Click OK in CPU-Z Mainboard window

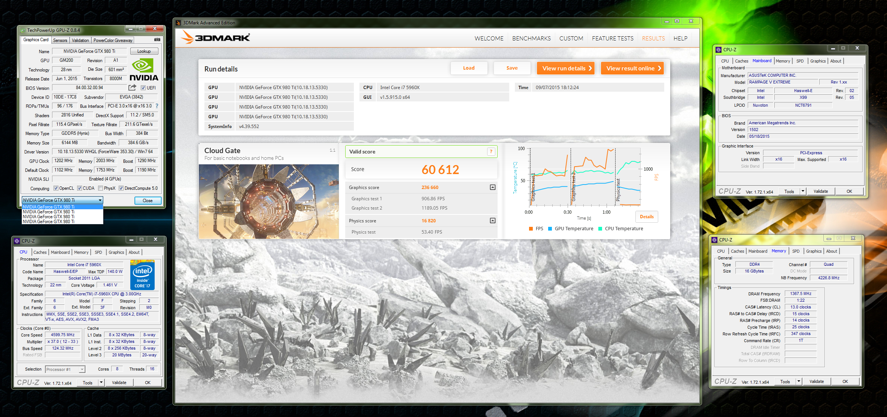(849, 191)
